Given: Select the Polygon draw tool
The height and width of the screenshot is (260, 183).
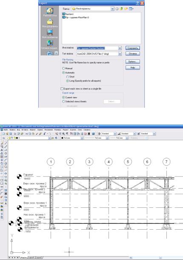Looking at the screenshot, I should [6, 154].
